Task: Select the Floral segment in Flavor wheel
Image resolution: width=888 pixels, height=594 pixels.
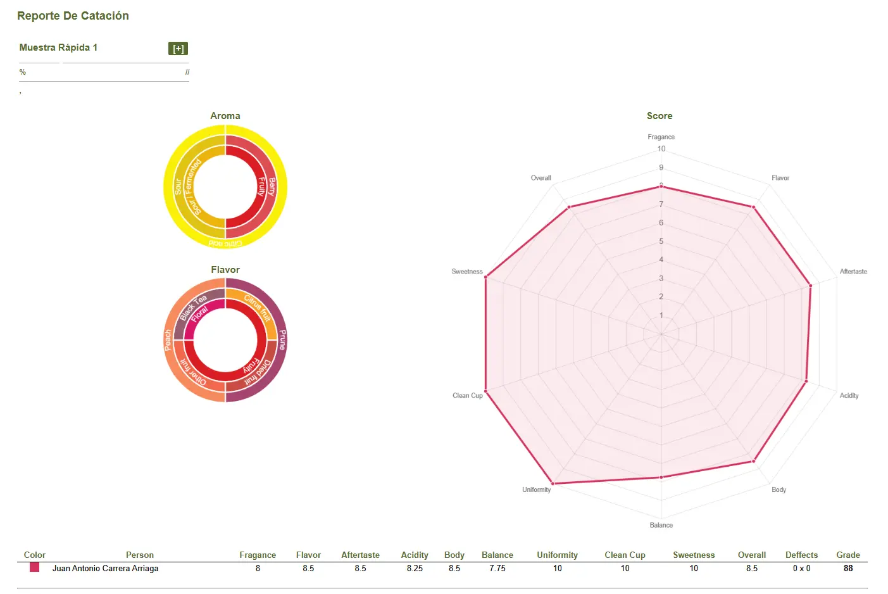Action: 199,312
